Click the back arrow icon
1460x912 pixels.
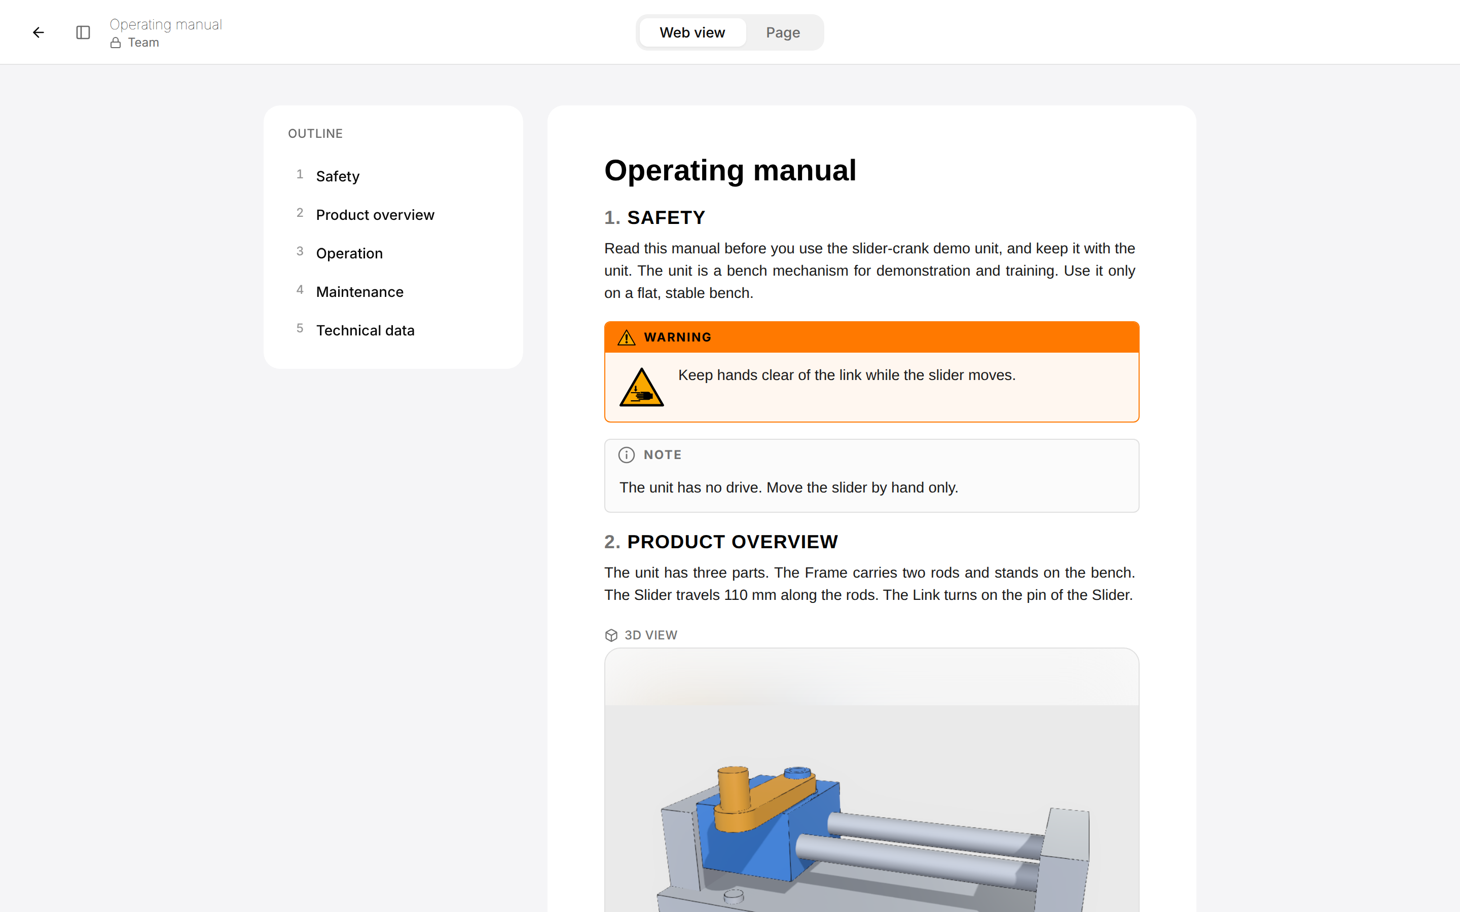point(38,32)
